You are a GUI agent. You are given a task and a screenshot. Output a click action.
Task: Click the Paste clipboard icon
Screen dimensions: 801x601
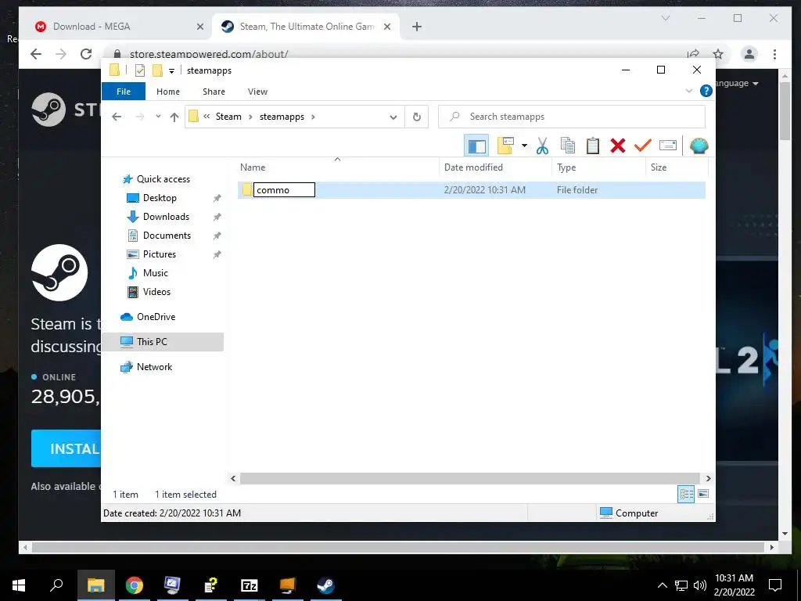click(593, 146)
